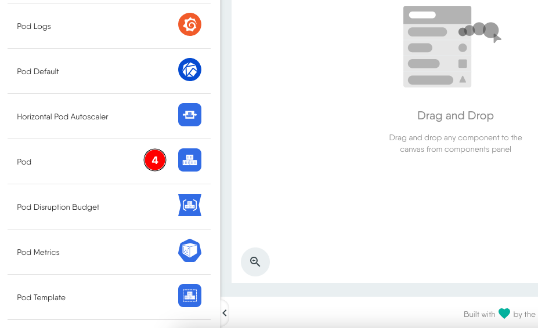Screen dimensions: 538x328
Task: Click the Horizontal Pod Autoscaler icon
Action: (189, 115)
